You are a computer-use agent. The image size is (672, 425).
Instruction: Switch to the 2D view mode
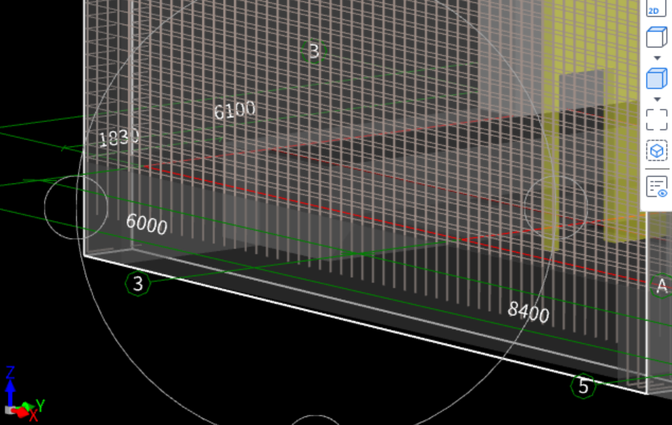(x=656, y=8)
